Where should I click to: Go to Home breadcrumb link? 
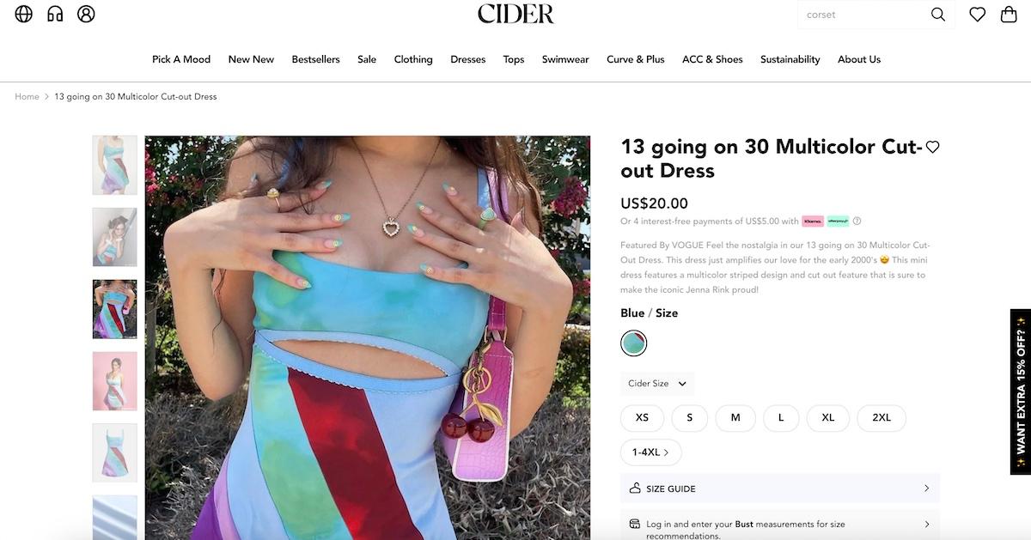tap(27, 96)
